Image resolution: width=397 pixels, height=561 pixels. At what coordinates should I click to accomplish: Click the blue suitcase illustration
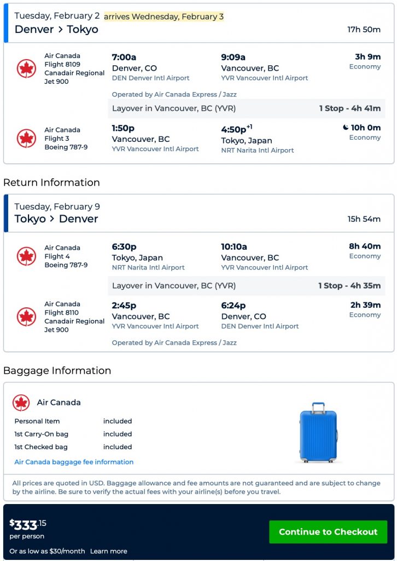318,432
